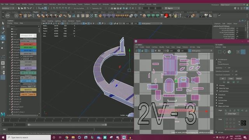
Task: Select Tweak/Marquee radio option in UV Toolkit
Action: pyautogui.click(x=216, y=64)
